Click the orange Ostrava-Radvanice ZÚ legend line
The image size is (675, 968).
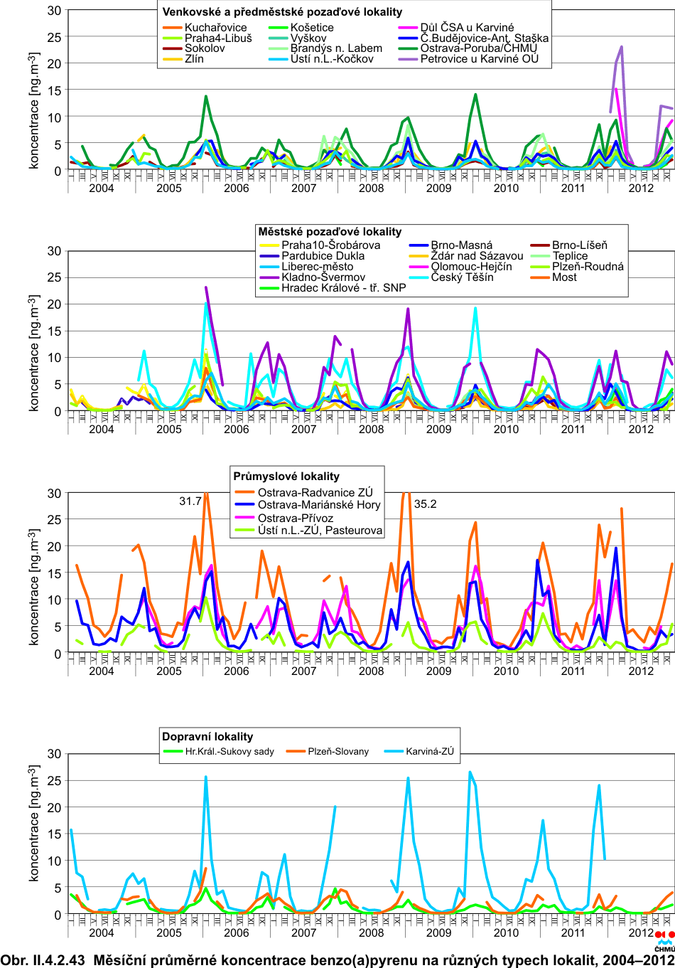click(244, 492)
